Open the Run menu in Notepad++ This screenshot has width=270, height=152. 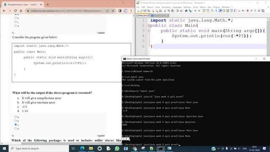pyautogui.click(x=209, y=7)
